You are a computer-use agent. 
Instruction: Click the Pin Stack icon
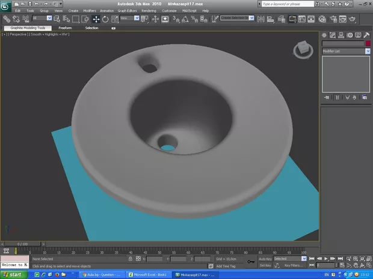pyautogui.click(x=327, y=97)
